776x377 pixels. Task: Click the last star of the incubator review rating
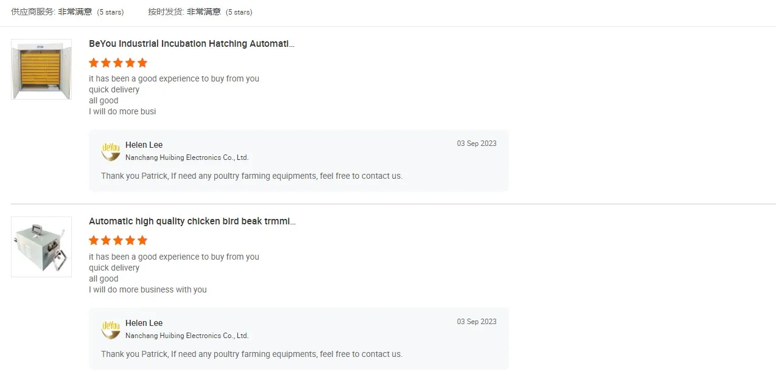click(x=142, y=63)
